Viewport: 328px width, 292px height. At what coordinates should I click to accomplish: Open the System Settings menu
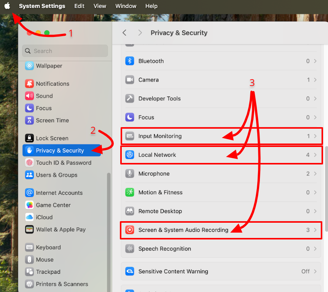point(42,6)
